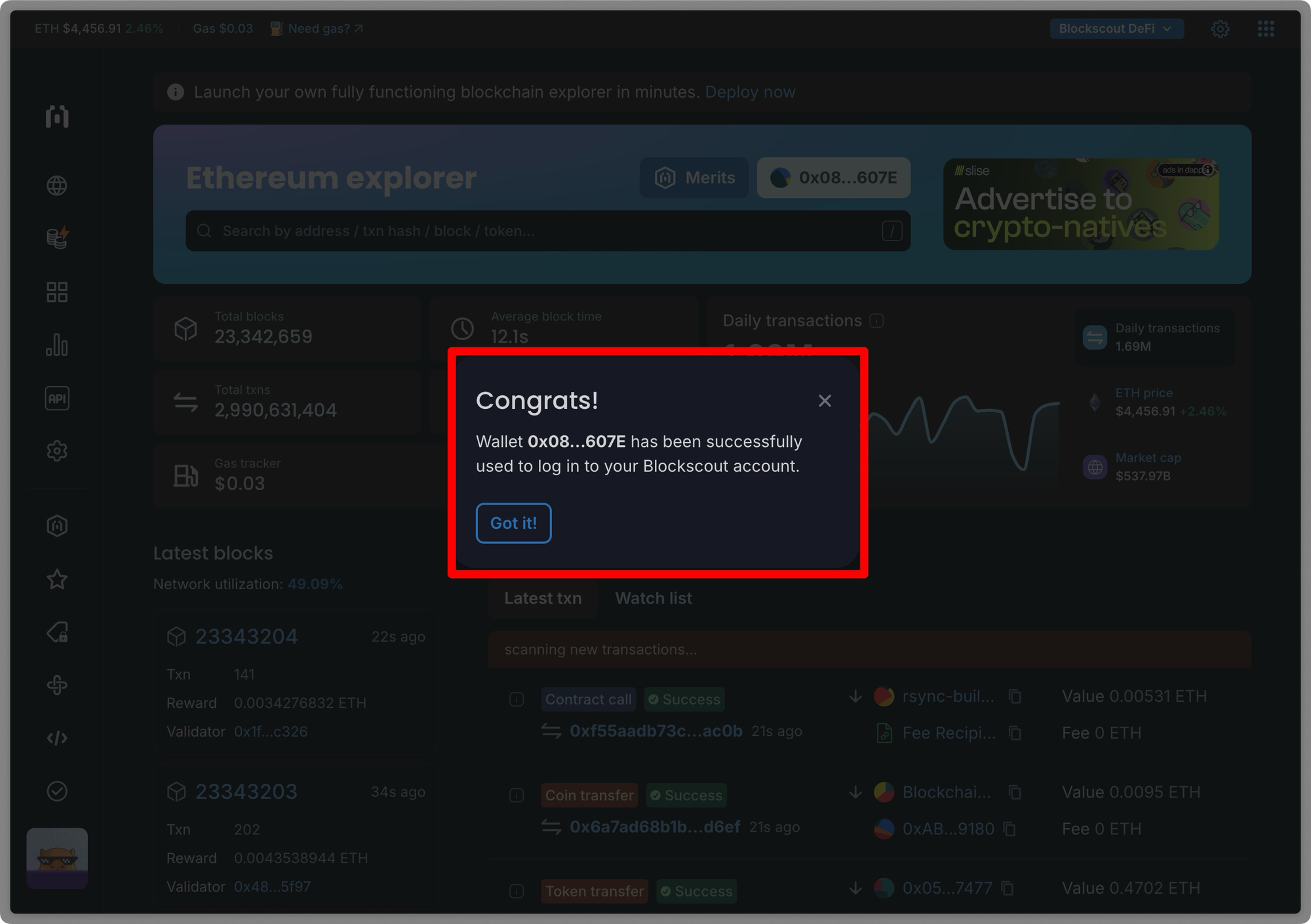Open top-bar settings gear icon
1311x924 pixels.
click(1220, 29)
